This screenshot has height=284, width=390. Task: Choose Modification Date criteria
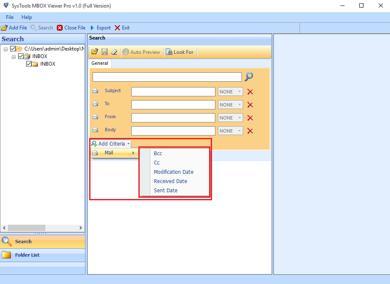175,172
